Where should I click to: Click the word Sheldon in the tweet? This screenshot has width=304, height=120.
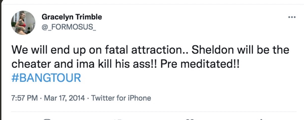click(x=210, y=50)
